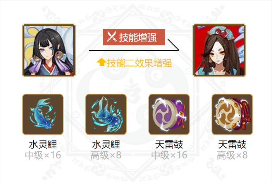
Task: Click first 水灵鲤 label under koi icon
Action: 43,144
